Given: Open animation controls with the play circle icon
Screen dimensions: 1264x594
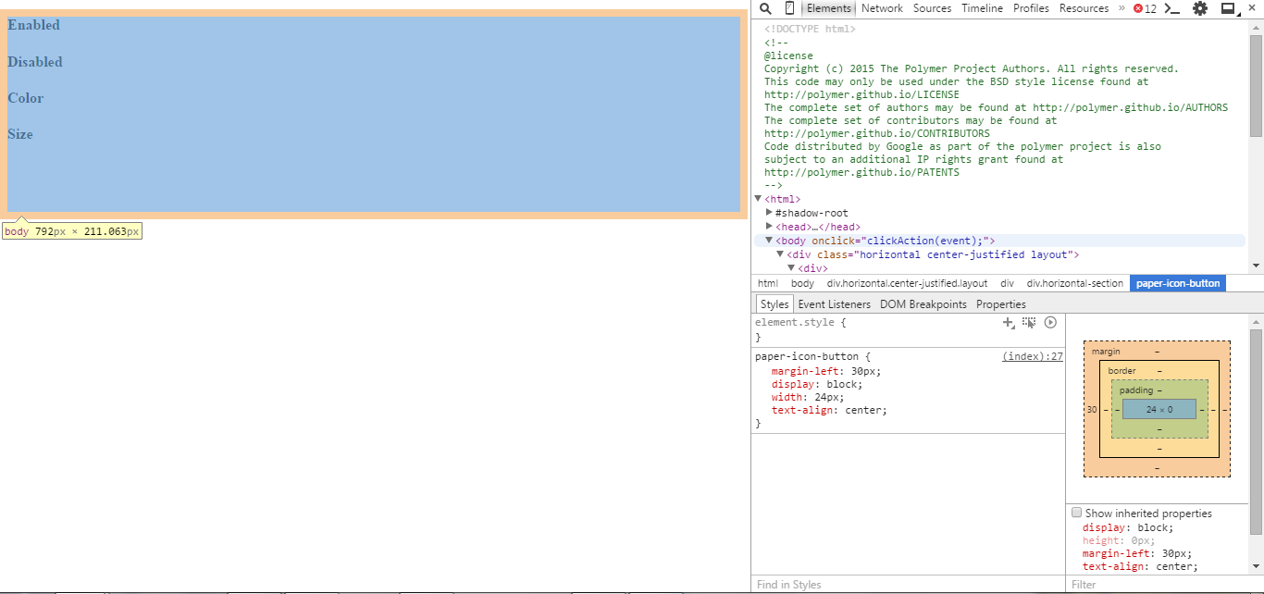Looking at the screenshot, I should pyautogui.click(x=1050, y=322).
